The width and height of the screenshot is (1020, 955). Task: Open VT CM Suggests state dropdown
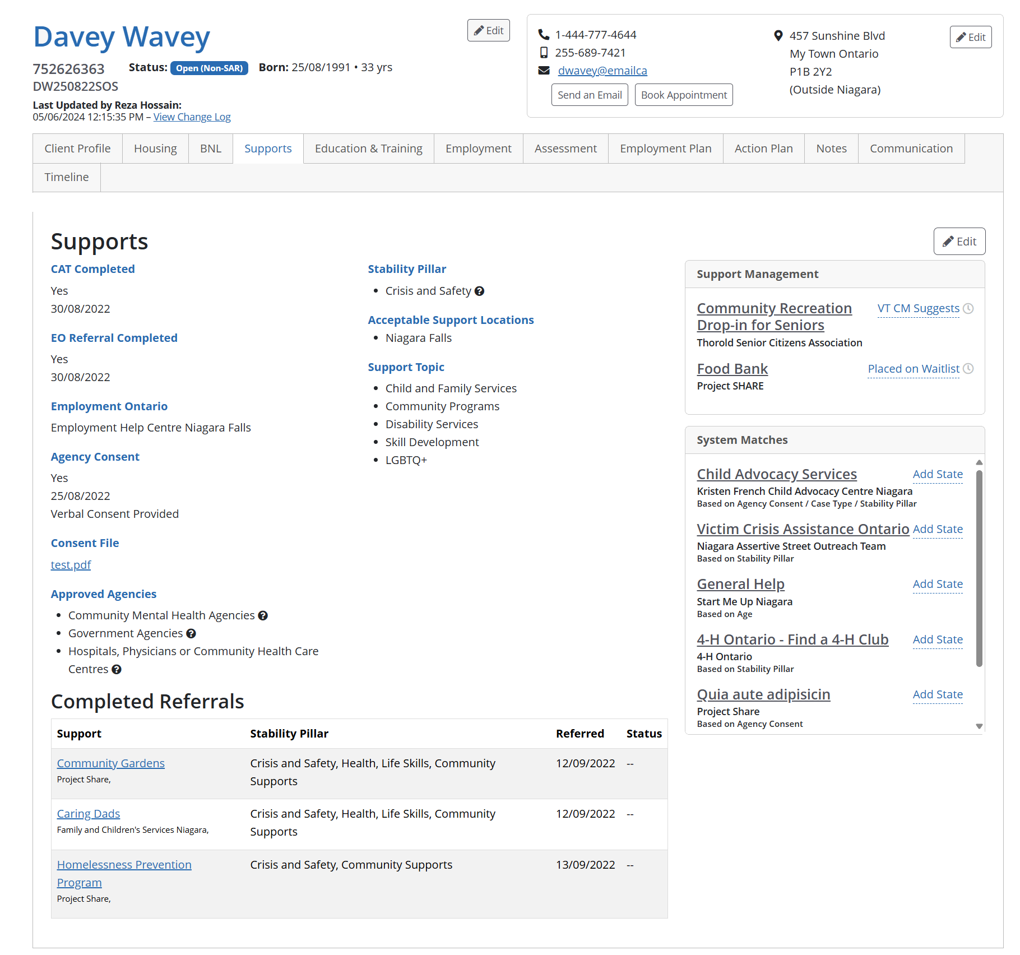pyautogui.click(x=918, y=309)
